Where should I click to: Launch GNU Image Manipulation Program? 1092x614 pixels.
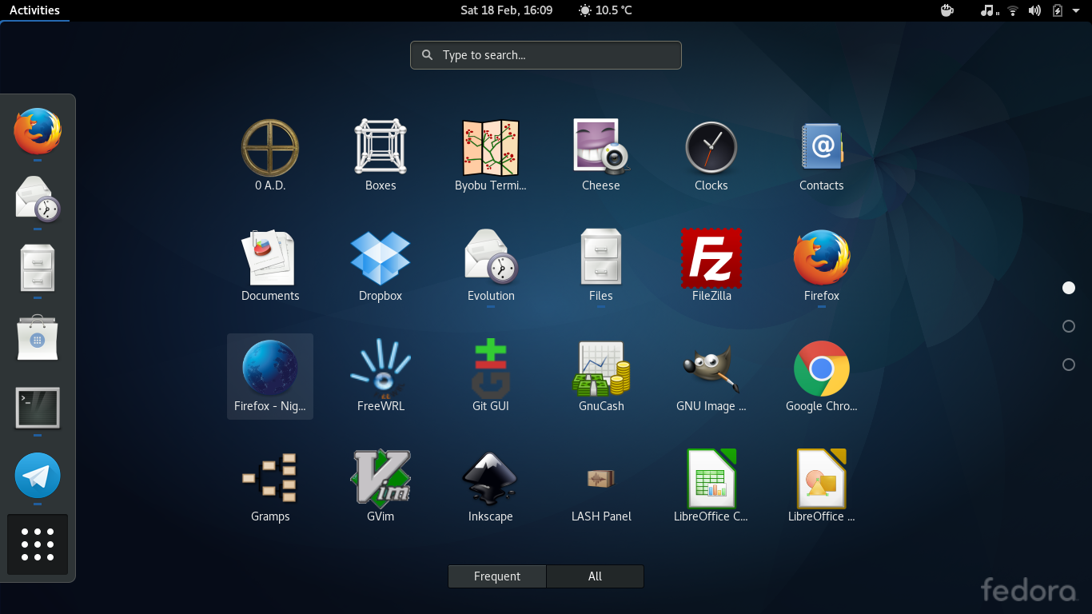pyautogui.click(x=711, y=369)
